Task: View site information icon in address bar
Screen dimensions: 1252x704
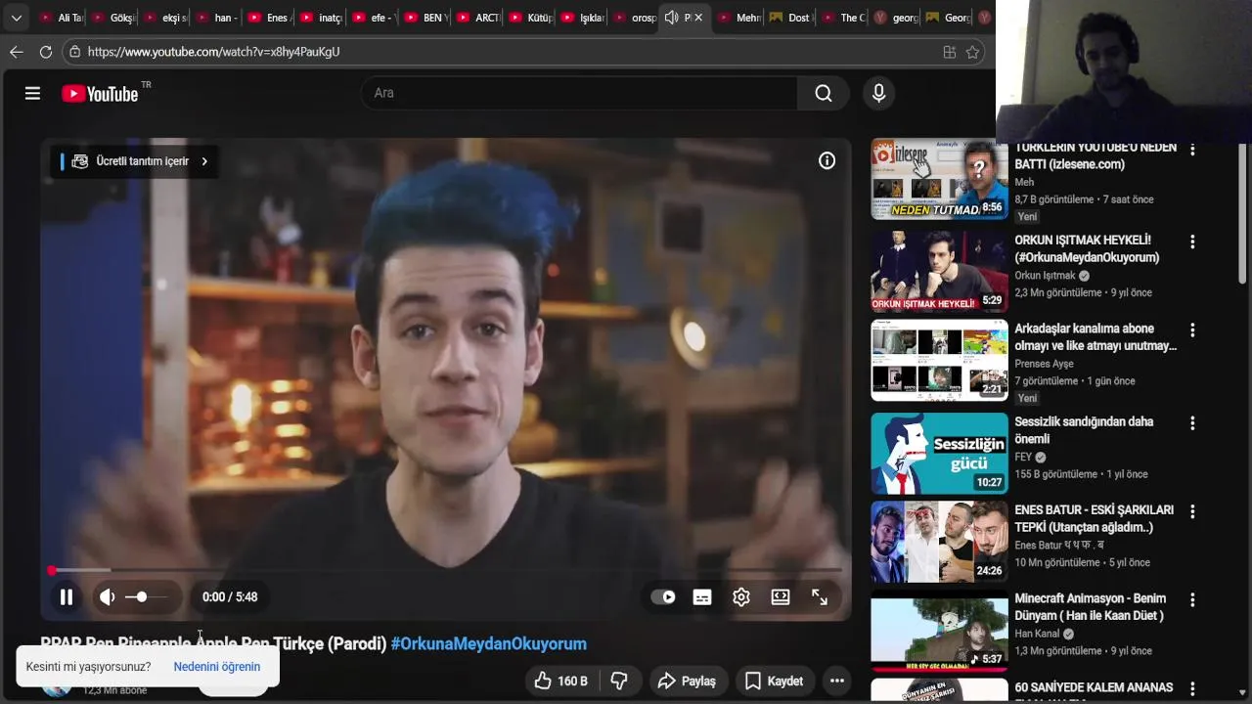Action: (75, 52)
